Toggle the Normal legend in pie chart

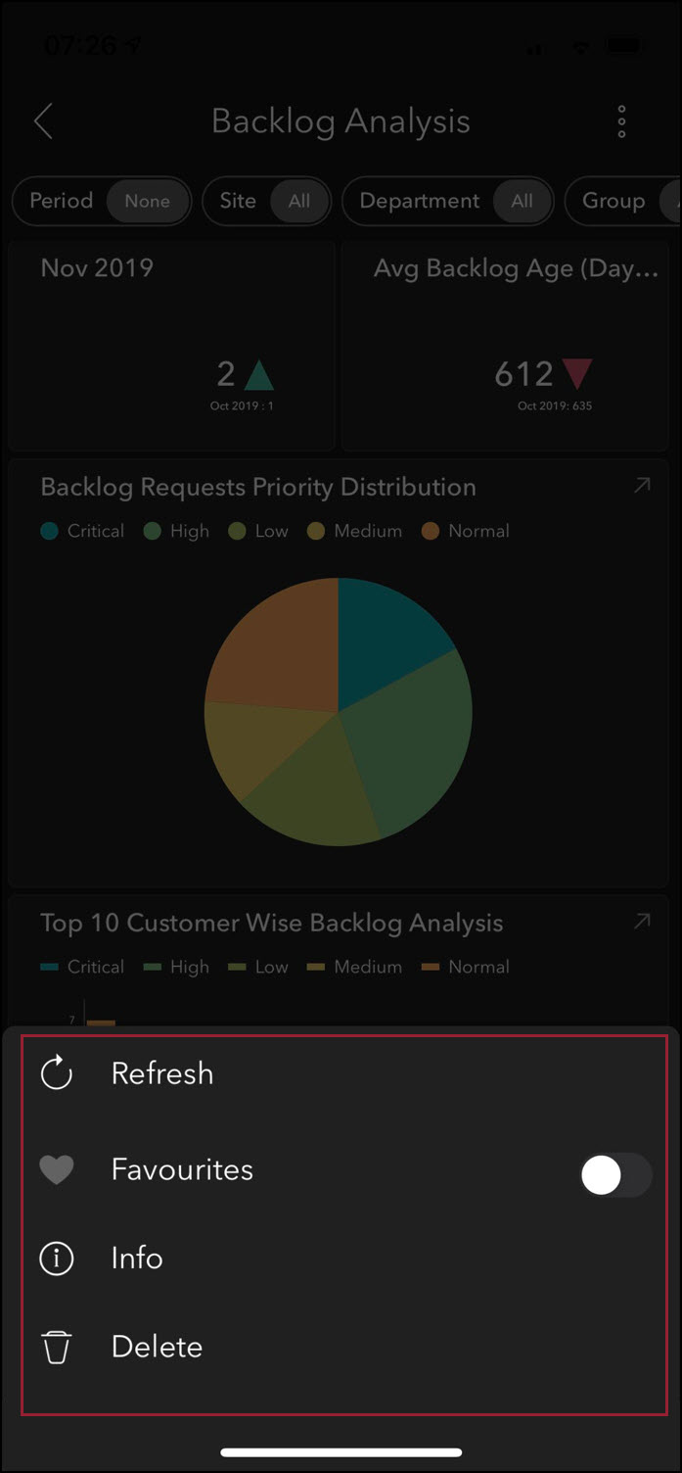pos(466,531)
